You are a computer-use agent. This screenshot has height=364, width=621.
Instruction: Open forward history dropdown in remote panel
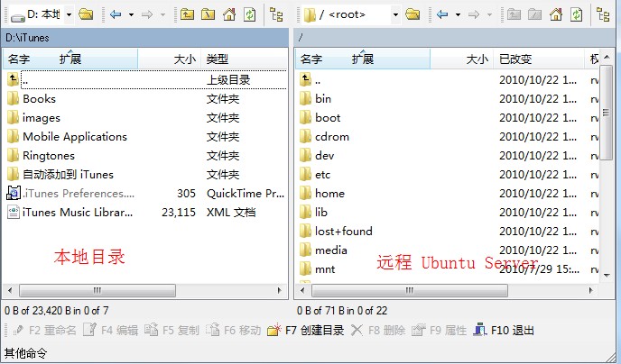tap(489, 15)
